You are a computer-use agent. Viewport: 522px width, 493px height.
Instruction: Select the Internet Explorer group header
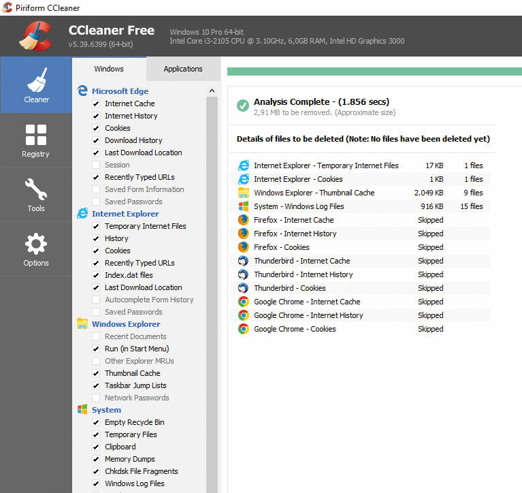pos(125,214)
